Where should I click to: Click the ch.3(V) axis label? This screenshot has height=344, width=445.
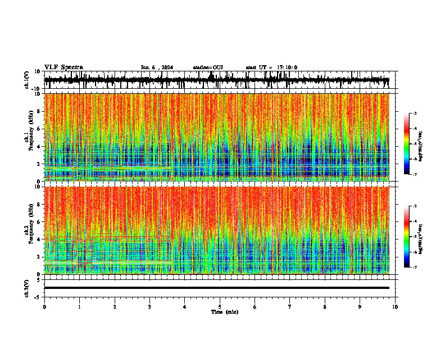point(27,288)
